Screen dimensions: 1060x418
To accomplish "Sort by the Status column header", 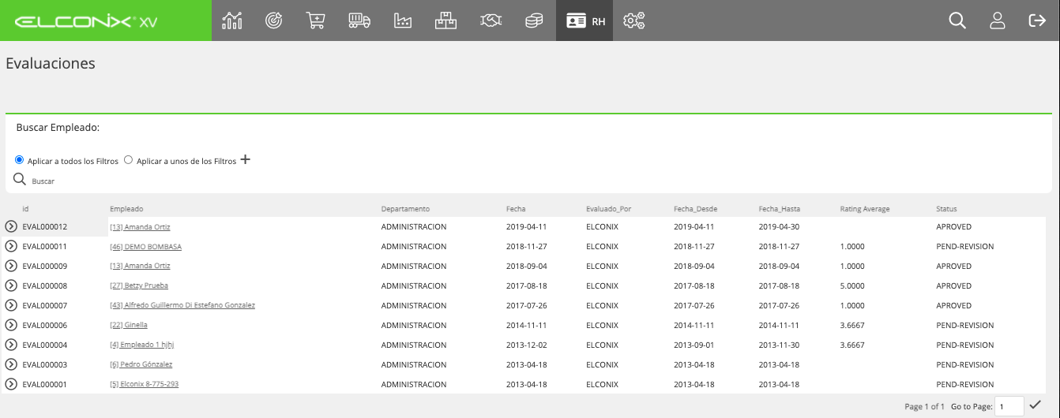I will click(946, 209).
